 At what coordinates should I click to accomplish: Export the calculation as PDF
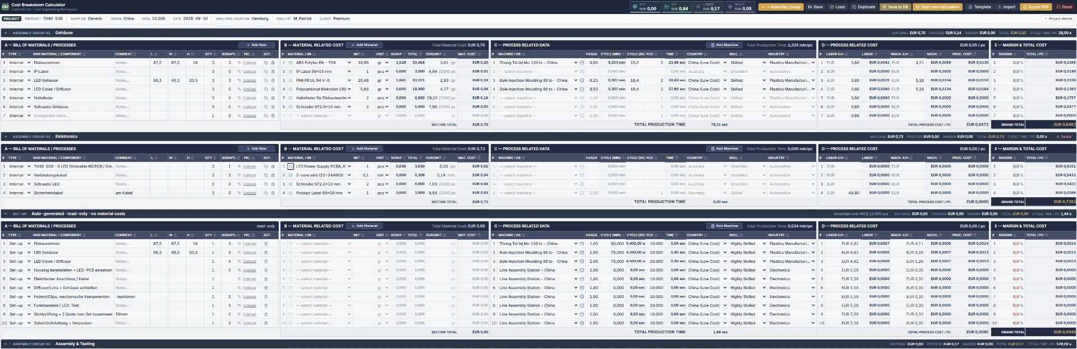tap(1036, 7)
